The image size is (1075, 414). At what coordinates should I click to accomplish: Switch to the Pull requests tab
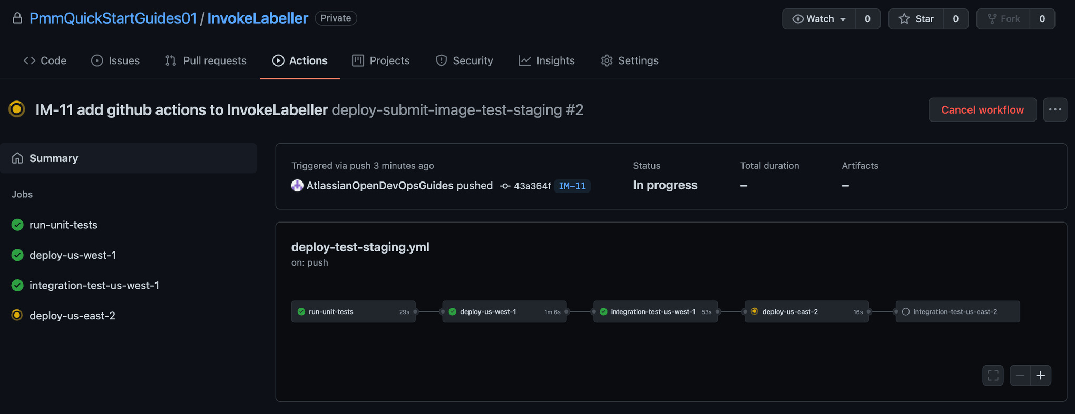click(206, 60)
